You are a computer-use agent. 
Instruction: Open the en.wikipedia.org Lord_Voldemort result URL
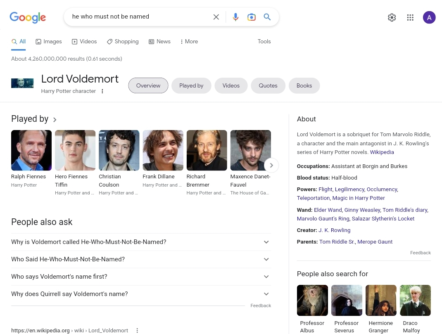pyautogui.click(x=70, y=330)
